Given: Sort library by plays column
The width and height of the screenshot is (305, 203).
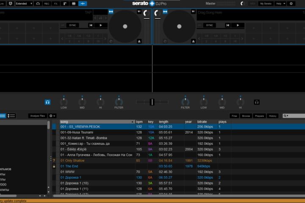Looking at the screenshot, I should [x=224, y=122].
